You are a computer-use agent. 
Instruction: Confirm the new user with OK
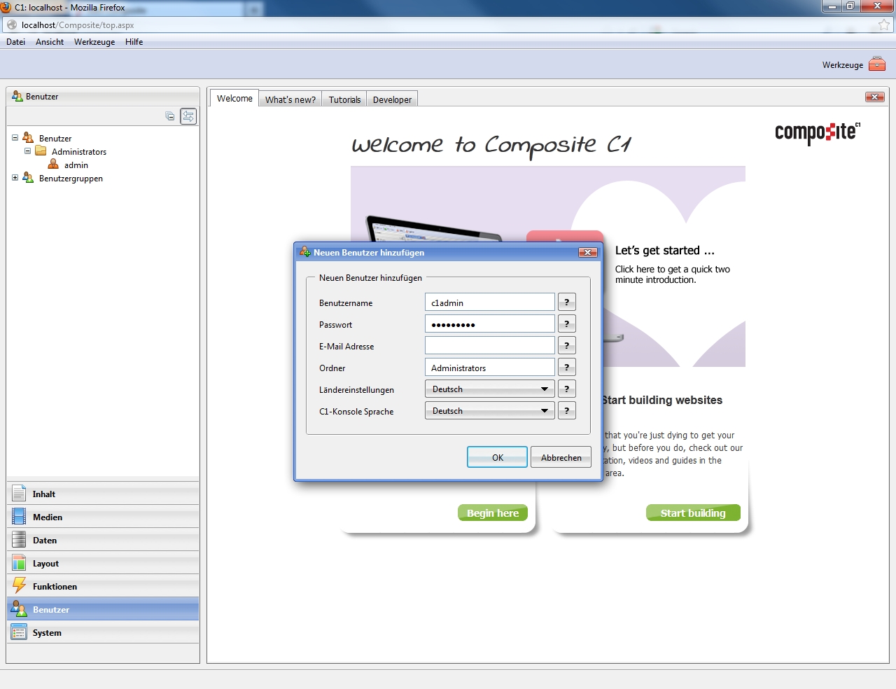point(497,457)
